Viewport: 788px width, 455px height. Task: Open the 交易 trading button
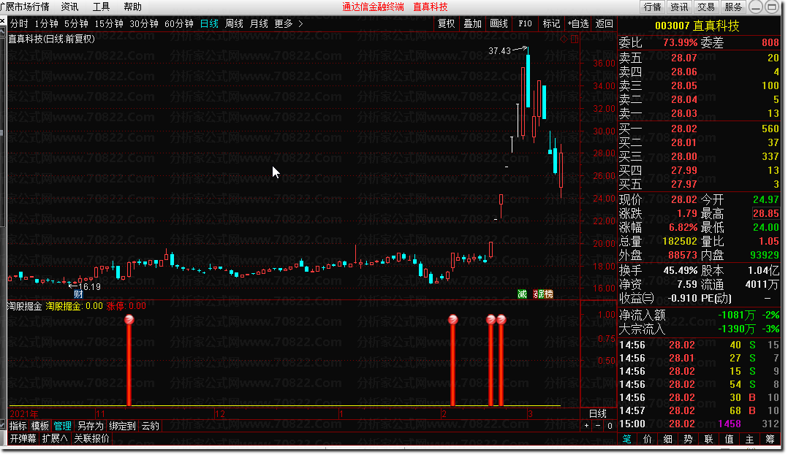[706, 7]
